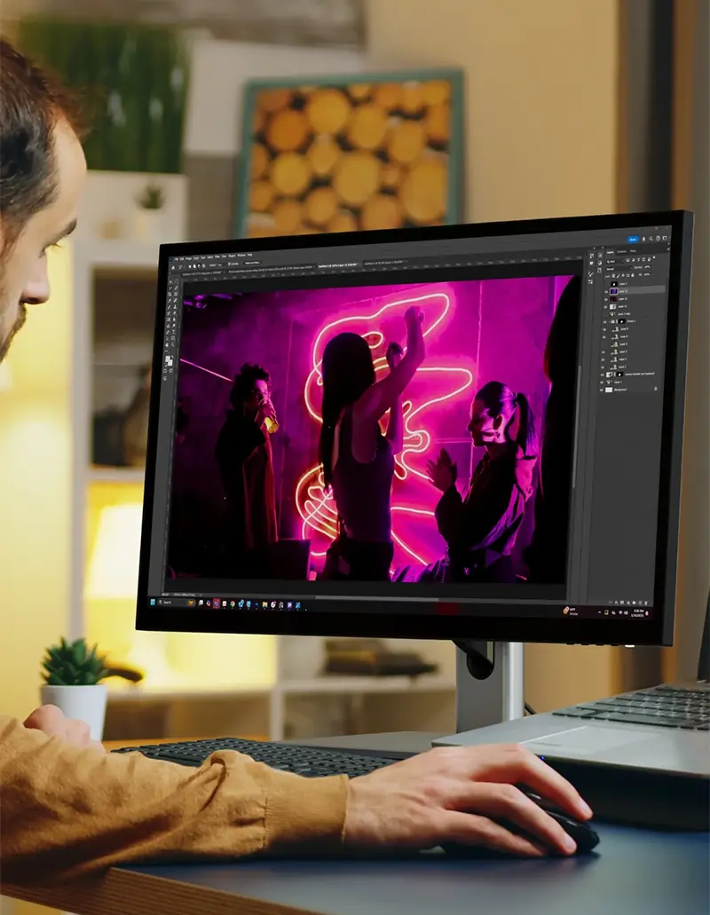Select the Horizontal Type tool
This screenshot has width=710, height=915.
click(x=173, y=332)
